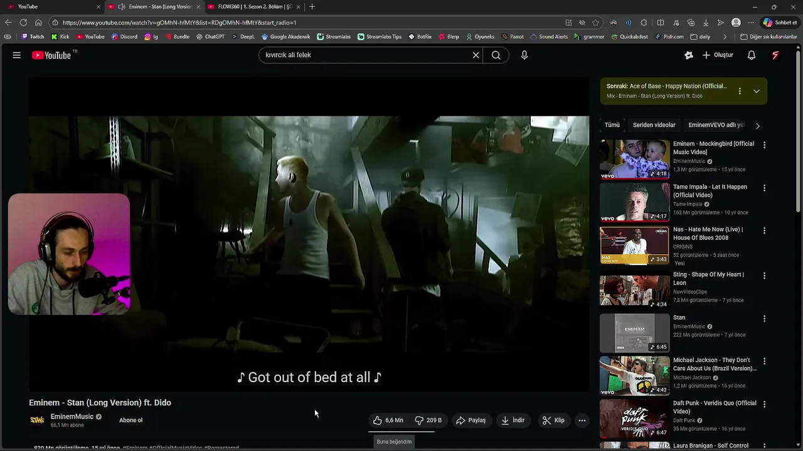The height and width of the screenshot is (451, 803).
Task: Open options menu for Mockingbird video
Action: (x=764, y=145)
